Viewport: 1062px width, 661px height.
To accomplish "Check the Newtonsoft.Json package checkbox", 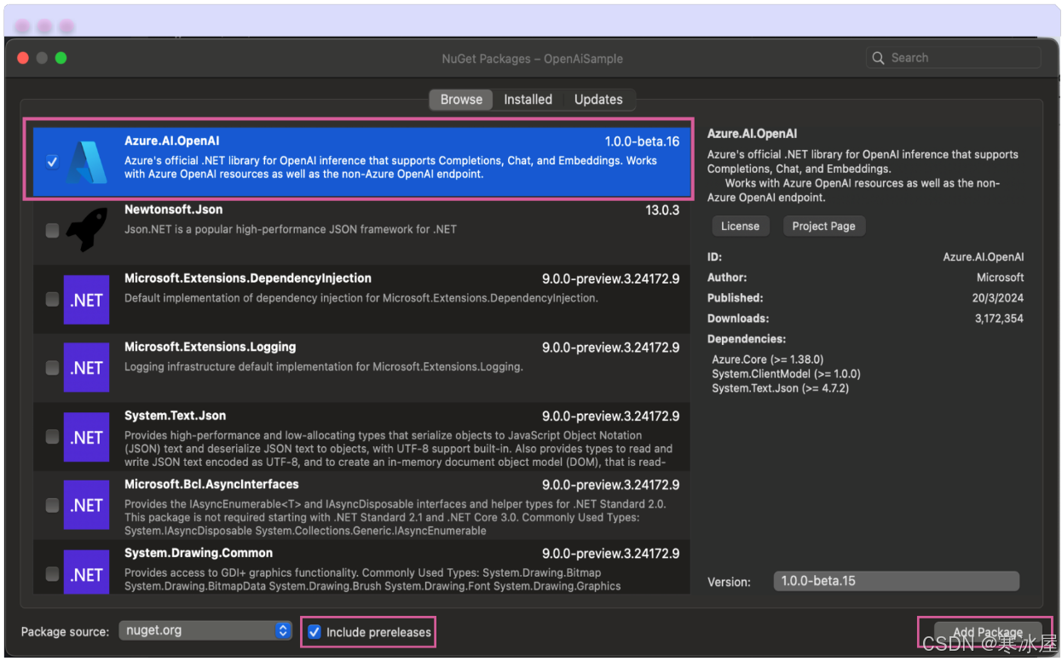I will (52, 229).
